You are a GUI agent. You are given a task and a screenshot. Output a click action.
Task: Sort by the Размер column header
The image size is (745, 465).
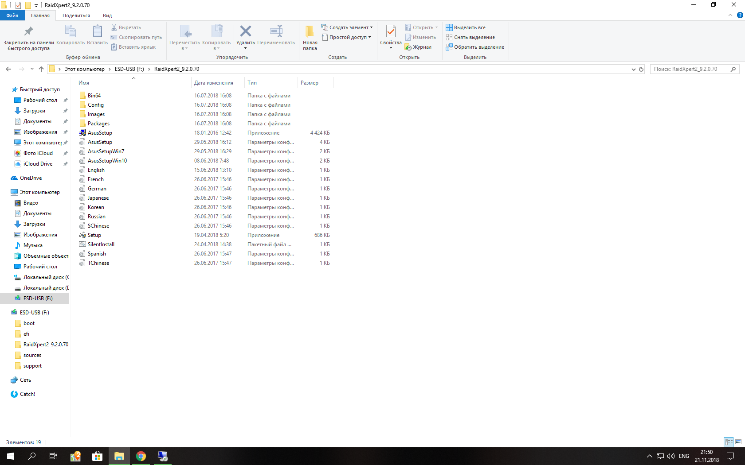(x=310, y=83)
